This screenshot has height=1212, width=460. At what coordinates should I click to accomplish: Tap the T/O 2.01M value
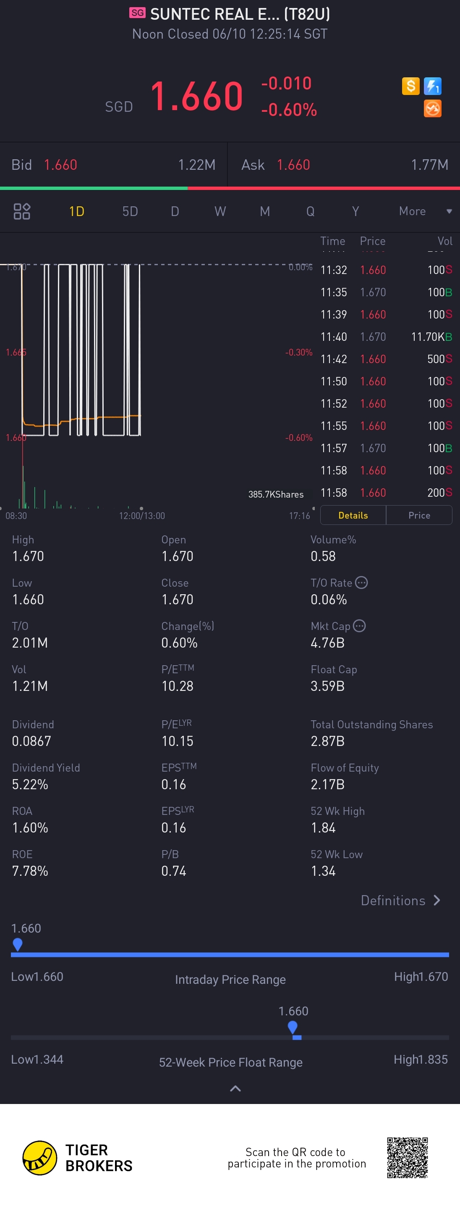(30, 643)
